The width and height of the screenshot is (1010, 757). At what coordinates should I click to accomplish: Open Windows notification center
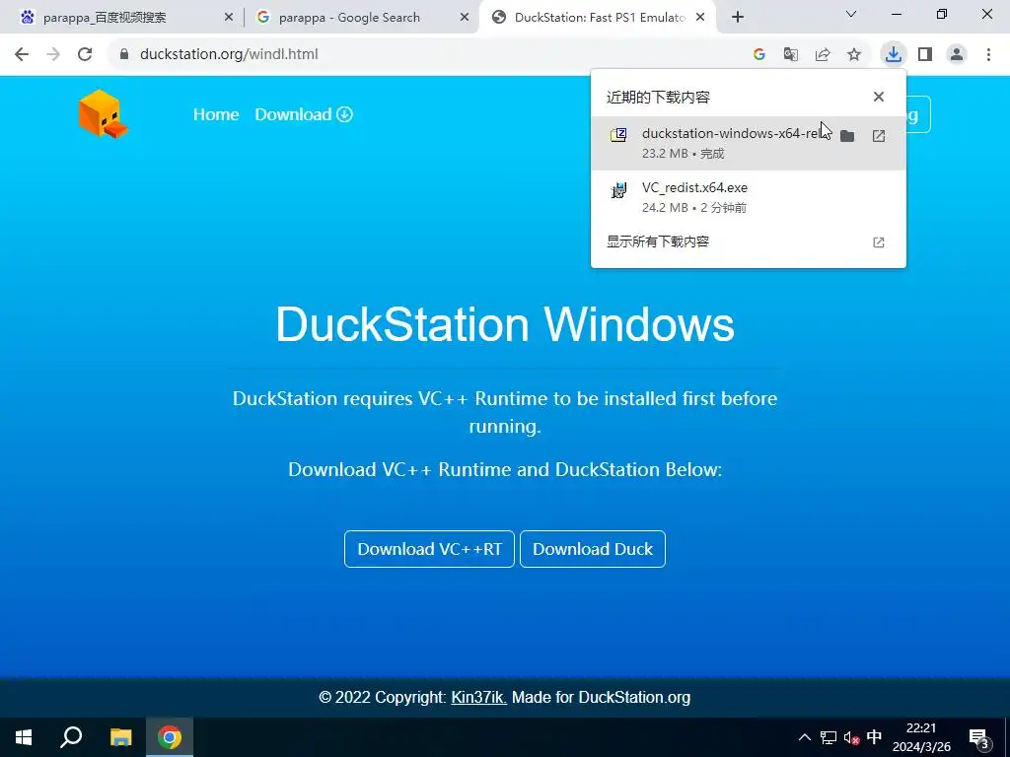pyautogui.click(x=979, y=737)
